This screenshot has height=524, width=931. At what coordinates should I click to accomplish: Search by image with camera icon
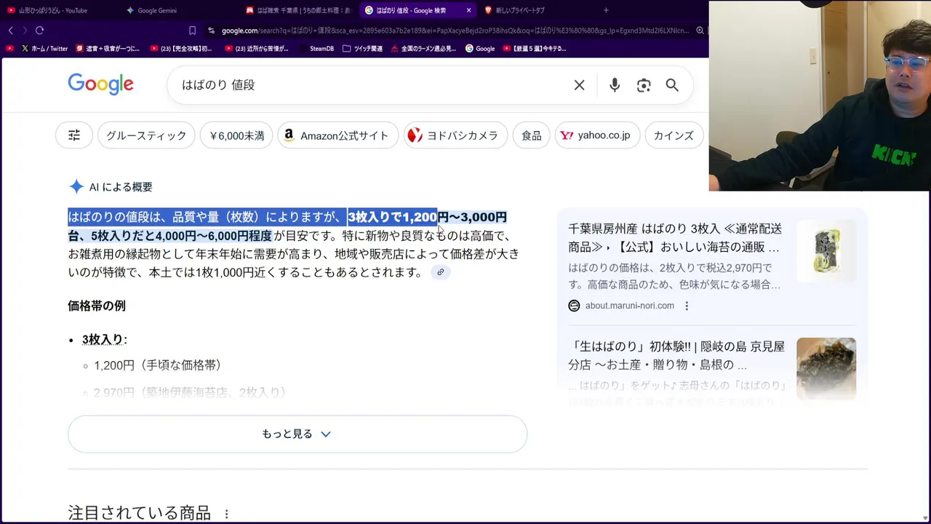(x=644, y=85)
